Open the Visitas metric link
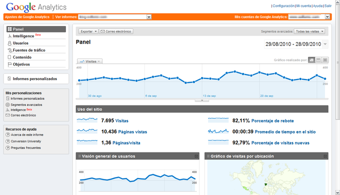Viewport: 340px width, 195px height. (122, 121)
